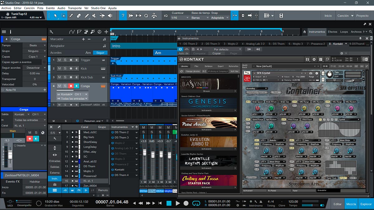This screenshot has width=374, height=210.
Task: Open the Cuantizar 1/16 dropdown
Action: [180, 18]
